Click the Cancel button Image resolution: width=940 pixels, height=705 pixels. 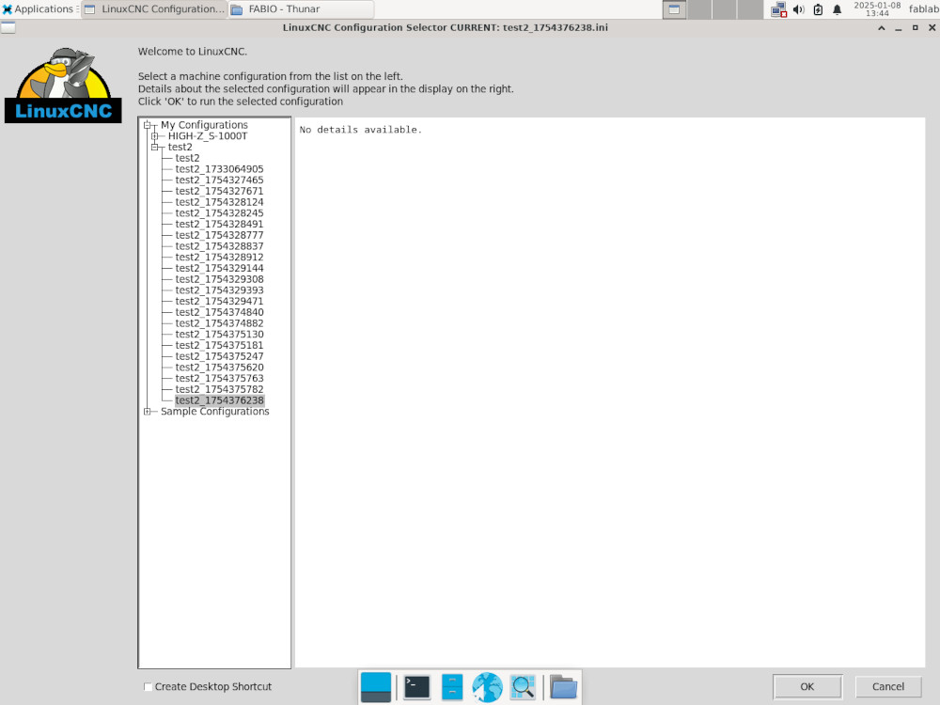(x=888, y=686)
